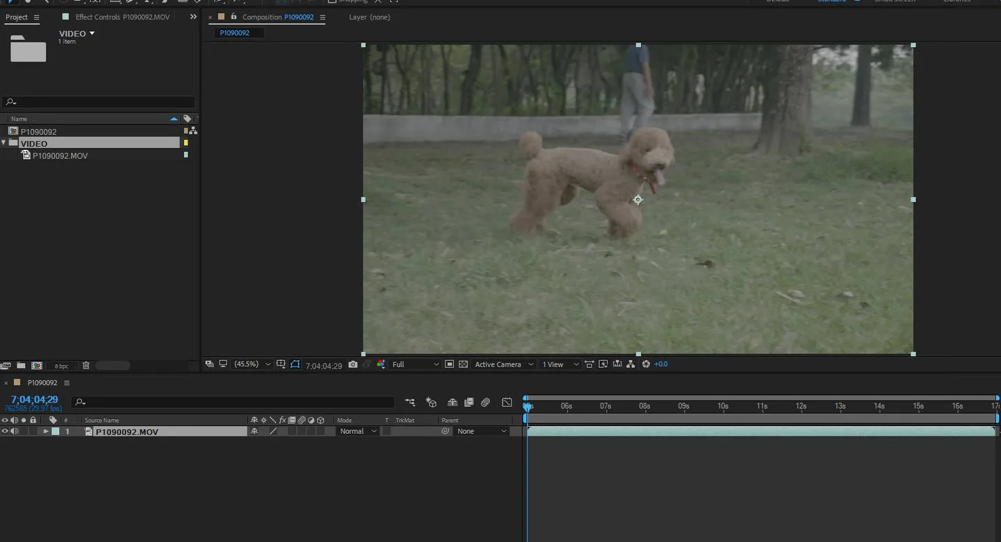Image resolution: width=1001 pixels, height=542 pixels.
Task: Reset exposure in the composition viewer
Action: 646,364
